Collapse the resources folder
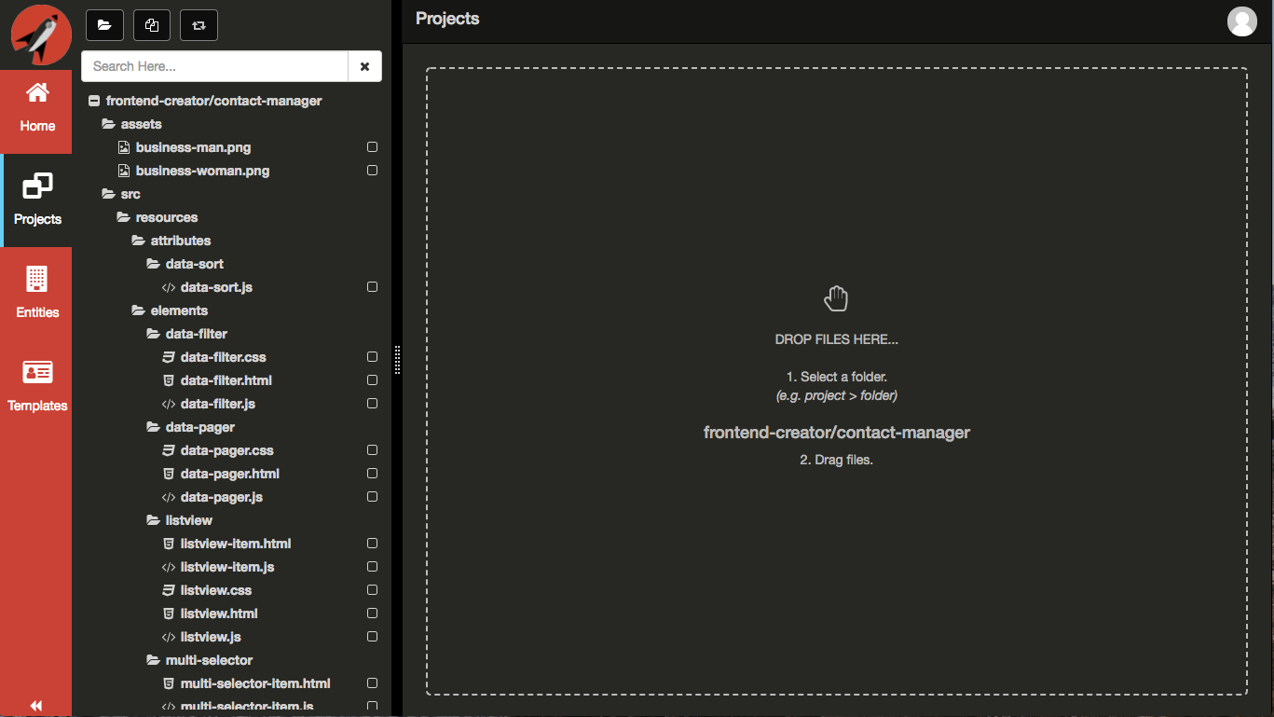This screenshot has height=717, width=1274. pyautogui.click(x=123, y=217)
